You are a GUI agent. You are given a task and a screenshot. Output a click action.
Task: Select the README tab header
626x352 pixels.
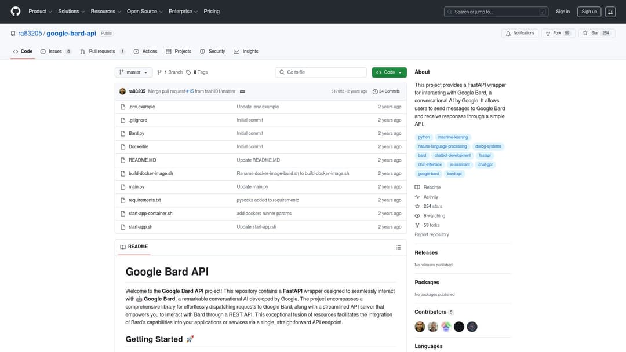tap(134, 247)
